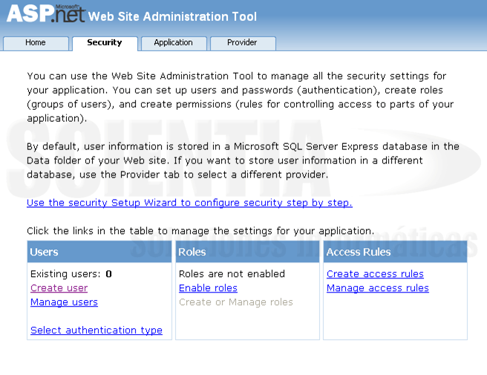The width and height of the screenshot is (487, 375).
Task: Click the ASP.net logo
Action: [x=46, y=14]
